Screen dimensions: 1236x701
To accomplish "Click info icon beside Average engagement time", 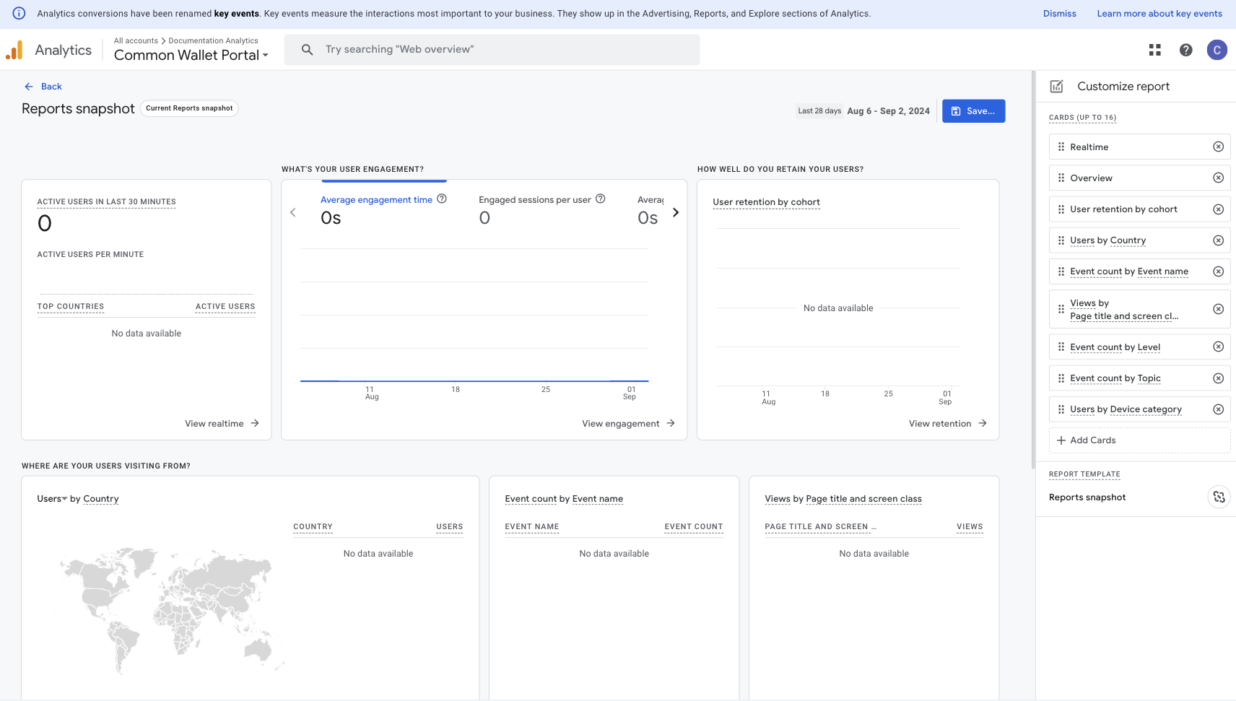I will pos(442,199).
